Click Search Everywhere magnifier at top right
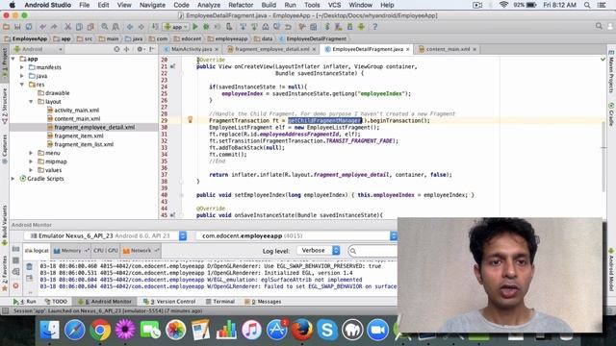616x346 pixels. (599, 26)
